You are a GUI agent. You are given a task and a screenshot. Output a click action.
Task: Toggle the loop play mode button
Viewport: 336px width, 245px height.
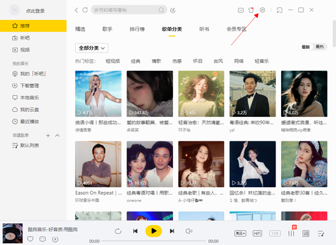[118, 231]
